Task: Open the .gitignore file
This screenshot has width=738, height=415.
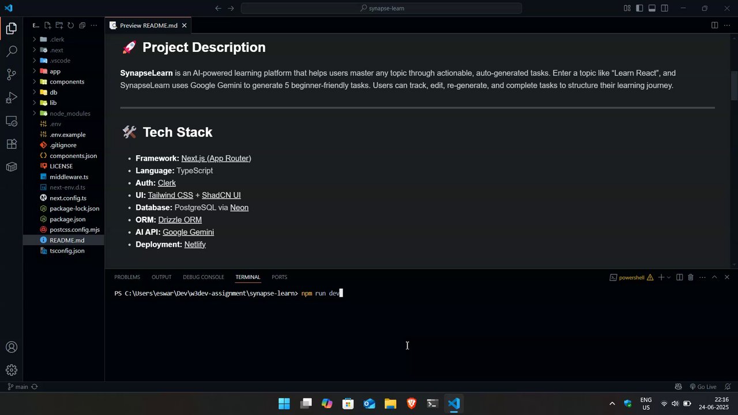Action: click(63, 145)
